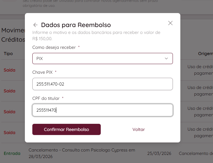Click the Voltar link
The image size is (213, 163).
pyautogui.click(x=139, y=129)
